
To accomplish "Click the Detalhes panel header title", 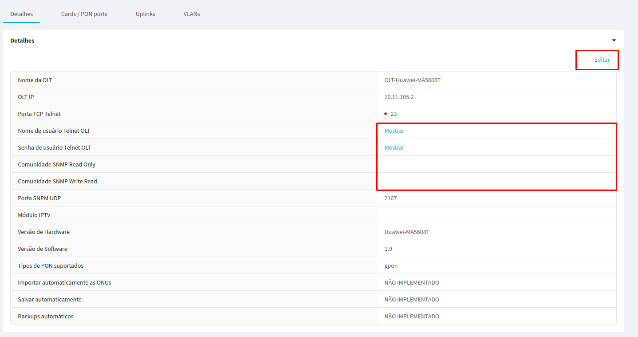I will [x=22, y=40].
